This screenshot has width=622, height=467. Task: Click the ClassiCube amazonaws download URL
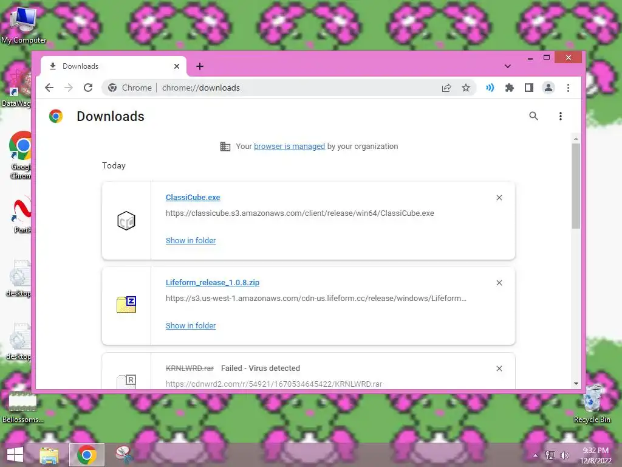tap(300, 213)
